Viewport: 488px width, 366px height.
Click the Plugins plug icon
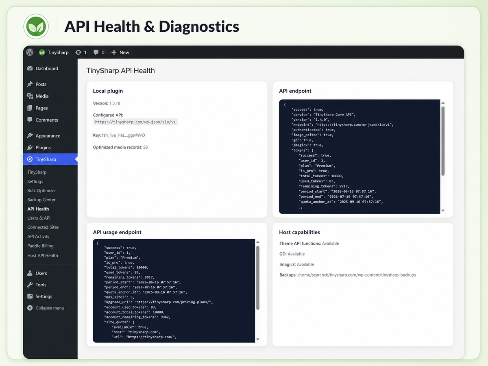(30, 147)
